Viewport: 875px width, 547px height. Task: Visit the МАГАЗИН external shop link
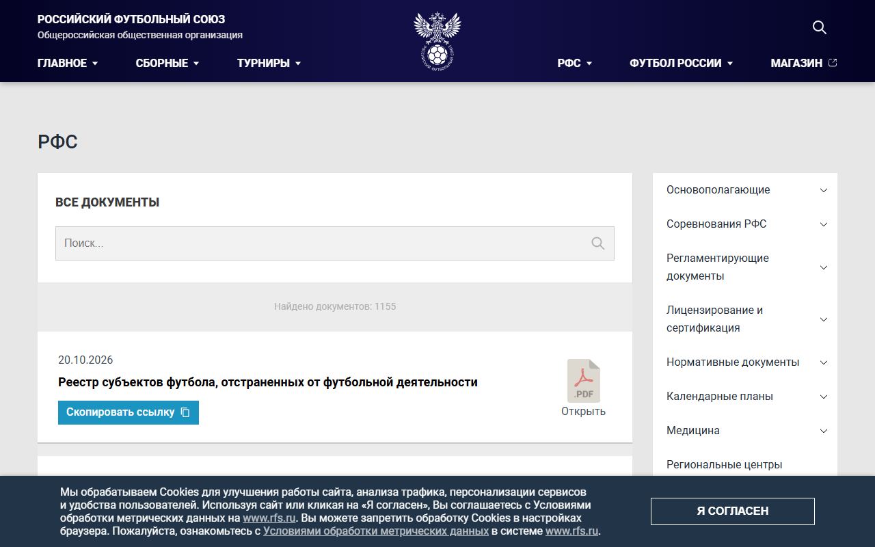pos(804,63)
